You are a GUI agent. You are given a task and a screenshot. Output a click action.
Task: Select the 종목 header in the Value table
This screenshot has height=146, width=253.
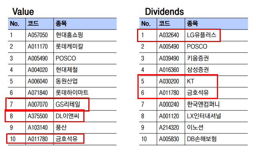pyautogui.click(x=61, y=23)
